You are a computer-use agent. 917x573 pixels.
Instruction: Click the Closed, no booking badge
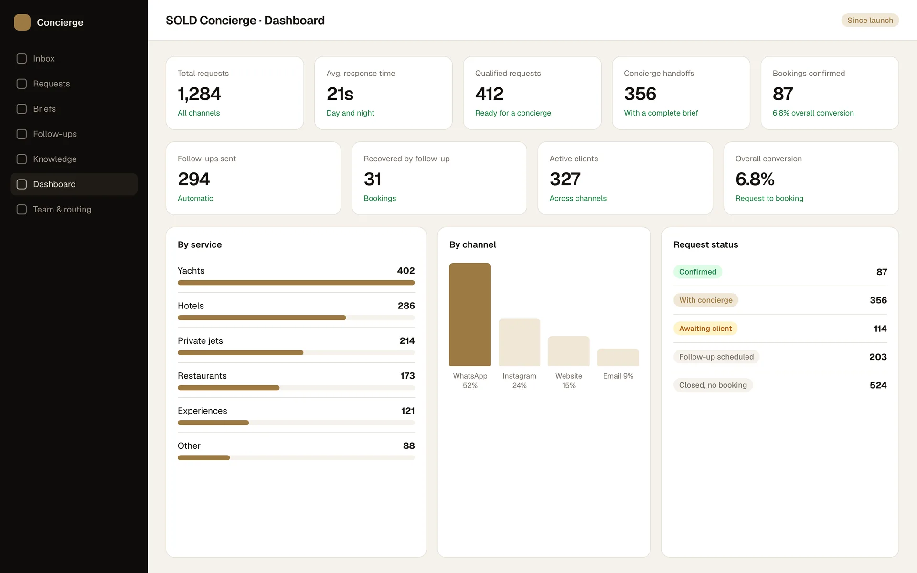coord(713,385)
